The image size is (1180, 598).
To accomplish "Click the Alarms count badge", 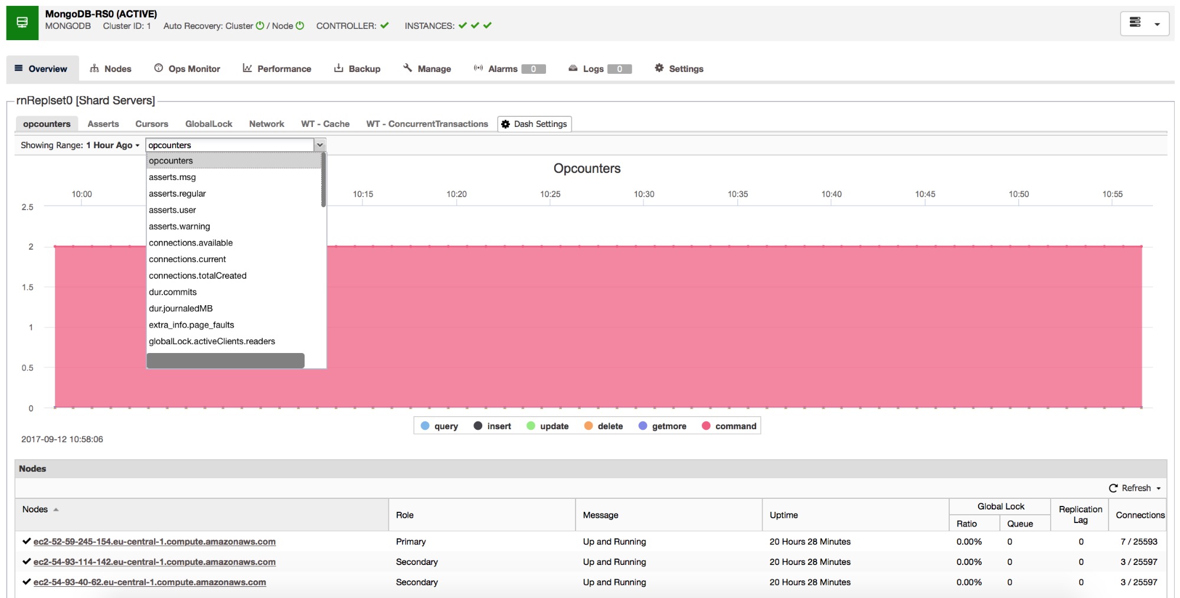I will click(534, 69).
